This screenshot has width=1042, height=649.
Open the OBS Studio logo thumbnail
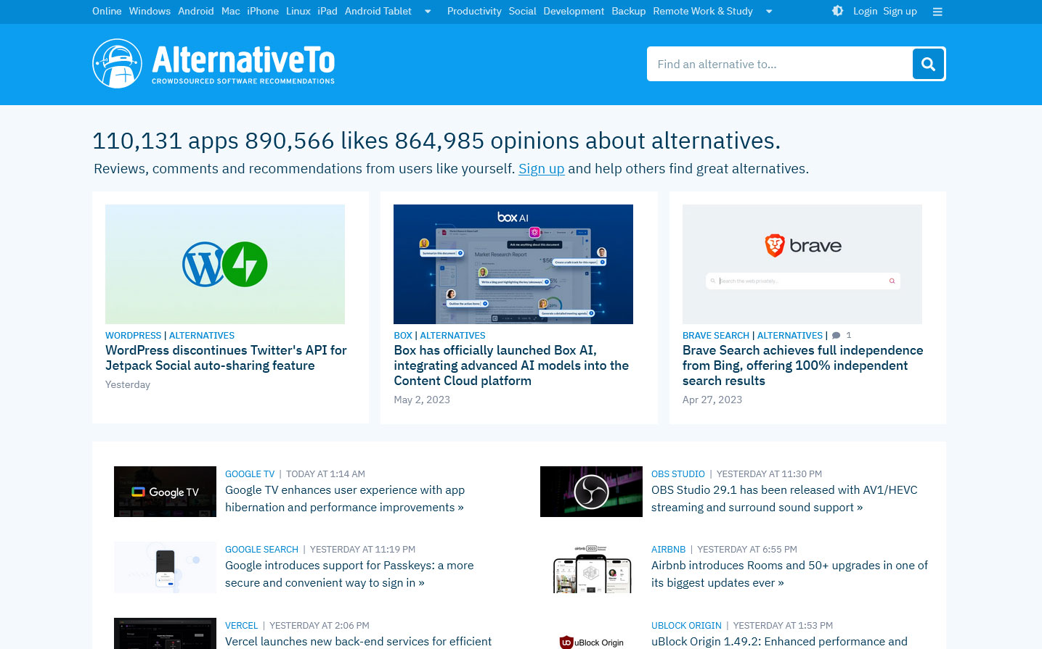(591, 492)
